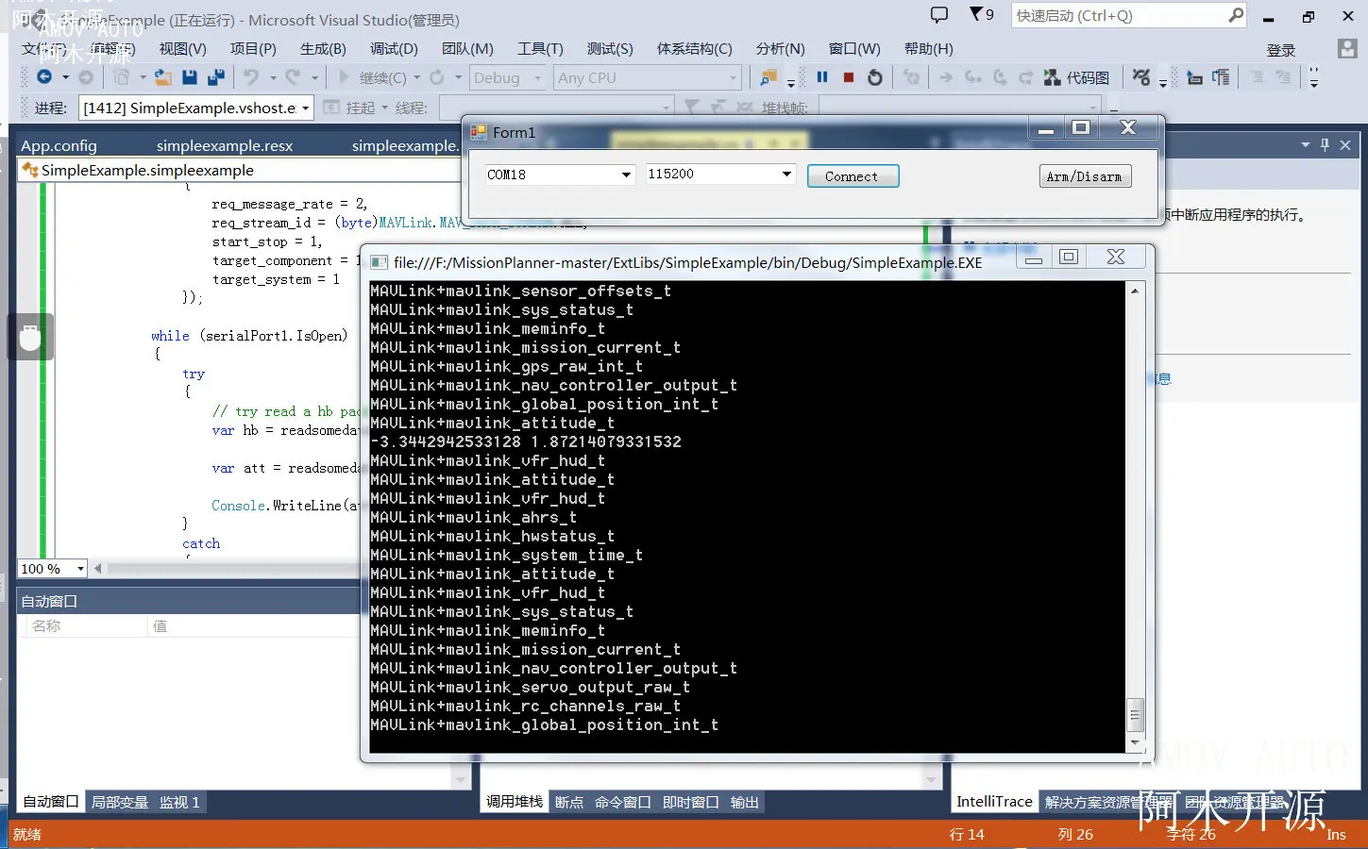Click the Step Out icon
The height and width of the screenshot is (849, 1368).
(1025, 77)
